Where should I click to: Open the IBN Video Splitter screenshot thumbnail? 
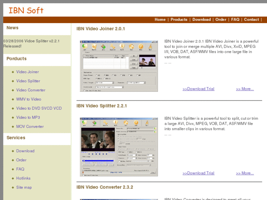click(x=119, y=147)
